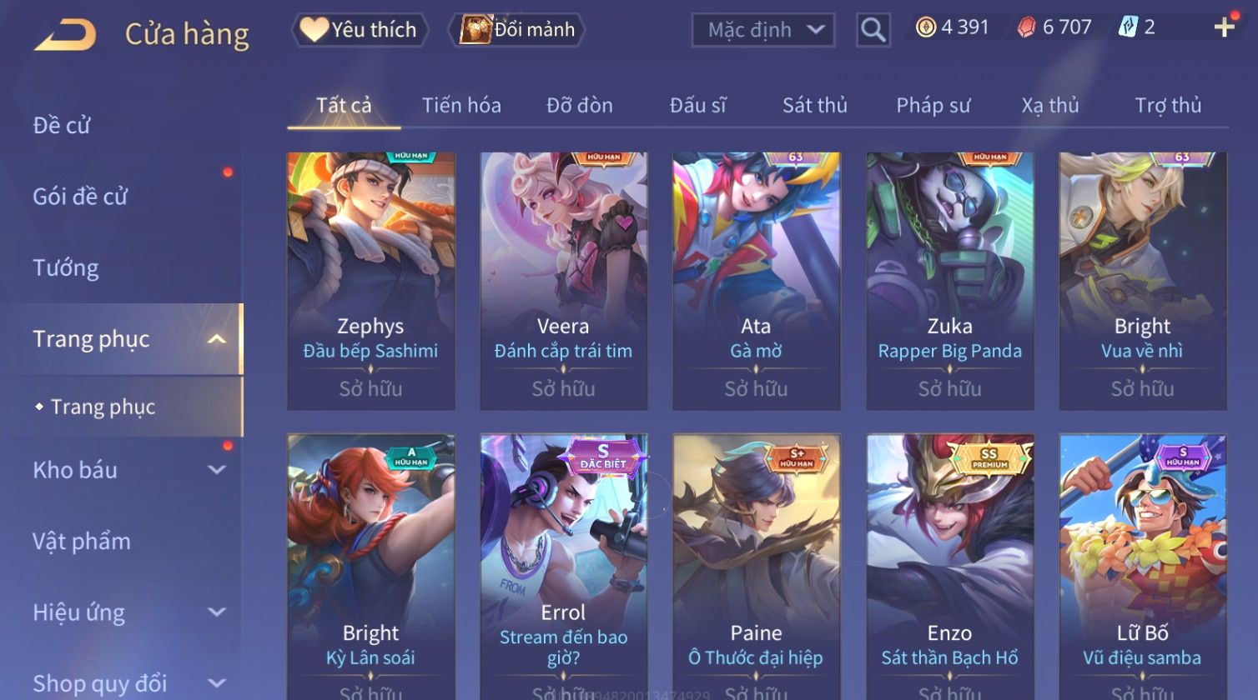The height and width of the screenshot is (700, 1258).
Task: Select the Tiến hóa tab
Action: click(461, 105)
